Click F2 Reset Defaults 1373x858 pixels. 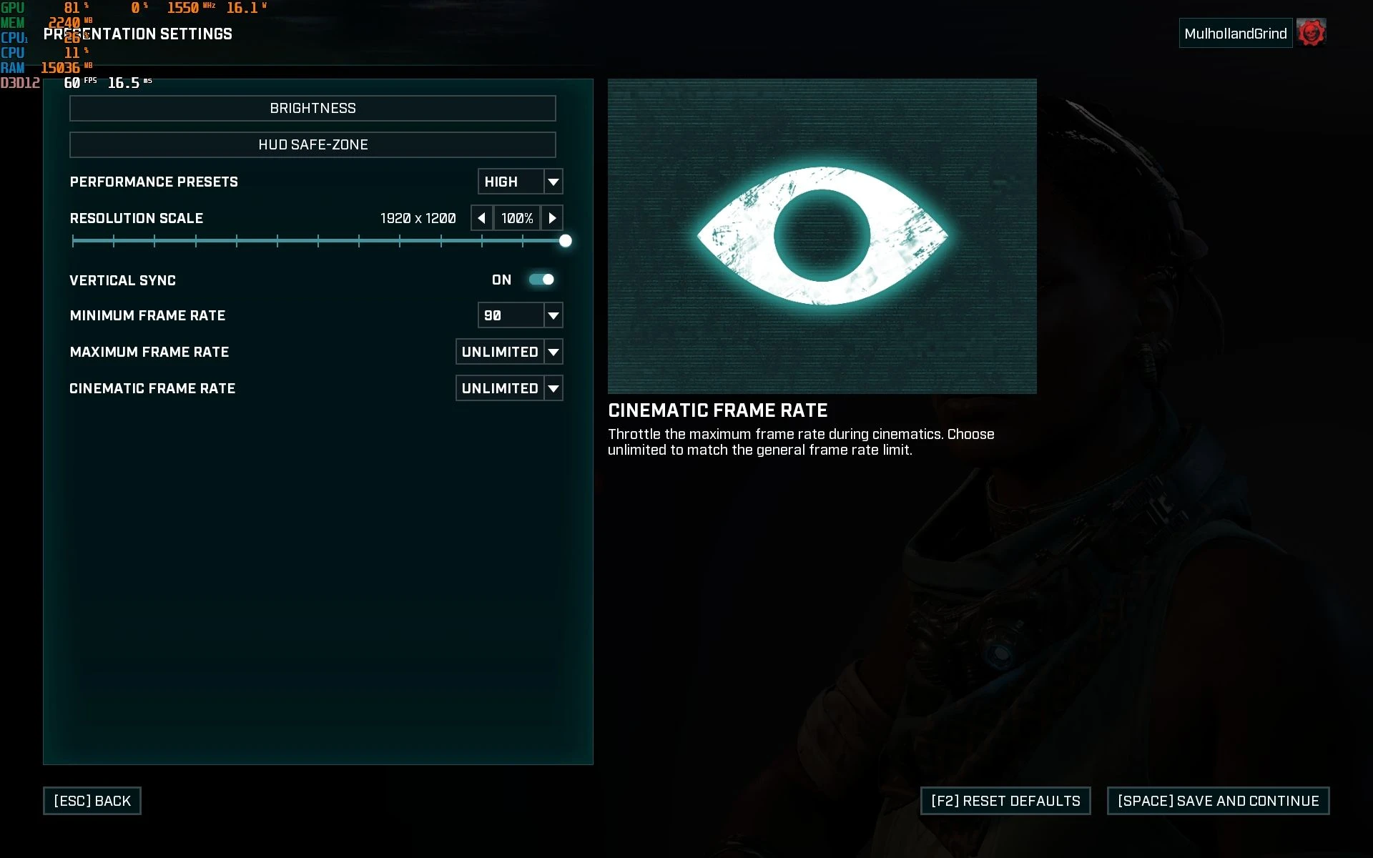point(1005,801)
